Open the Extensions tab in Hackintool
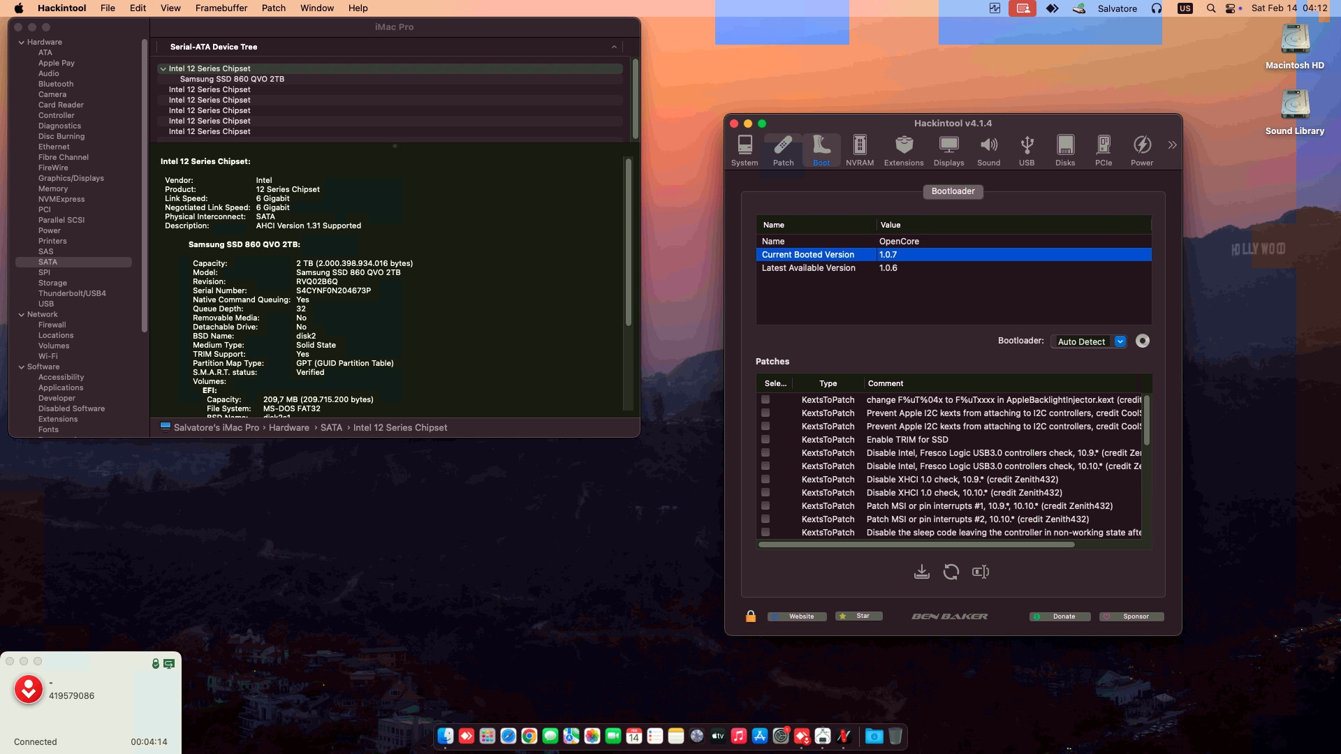This screenshot has height=754, width=1341. (904, 151)
